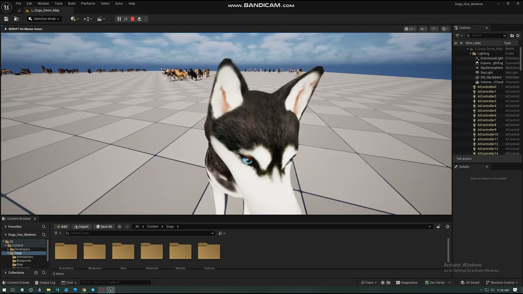Screen dimensions: 523x294
Task: Collapse the Lighting folder in Outliner
Action: point(471,53)
